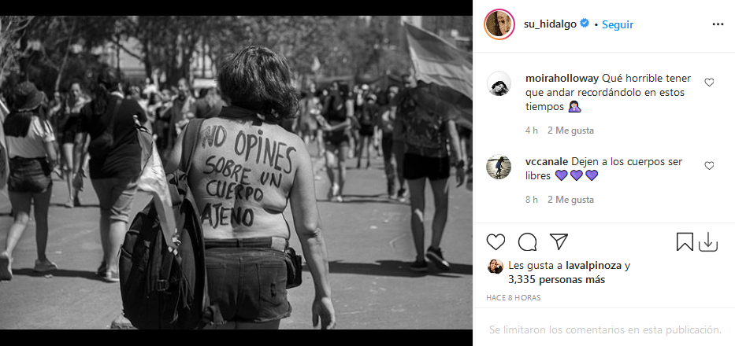Image resolution: width=735 pixels, height=346 pixels.
Task: Open su_hidalgo username link
Action: [x=551, y=24]
